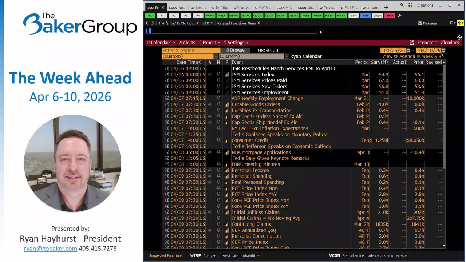Toggle alert bell for Durable Goods Orders

[x=218, y=104]
